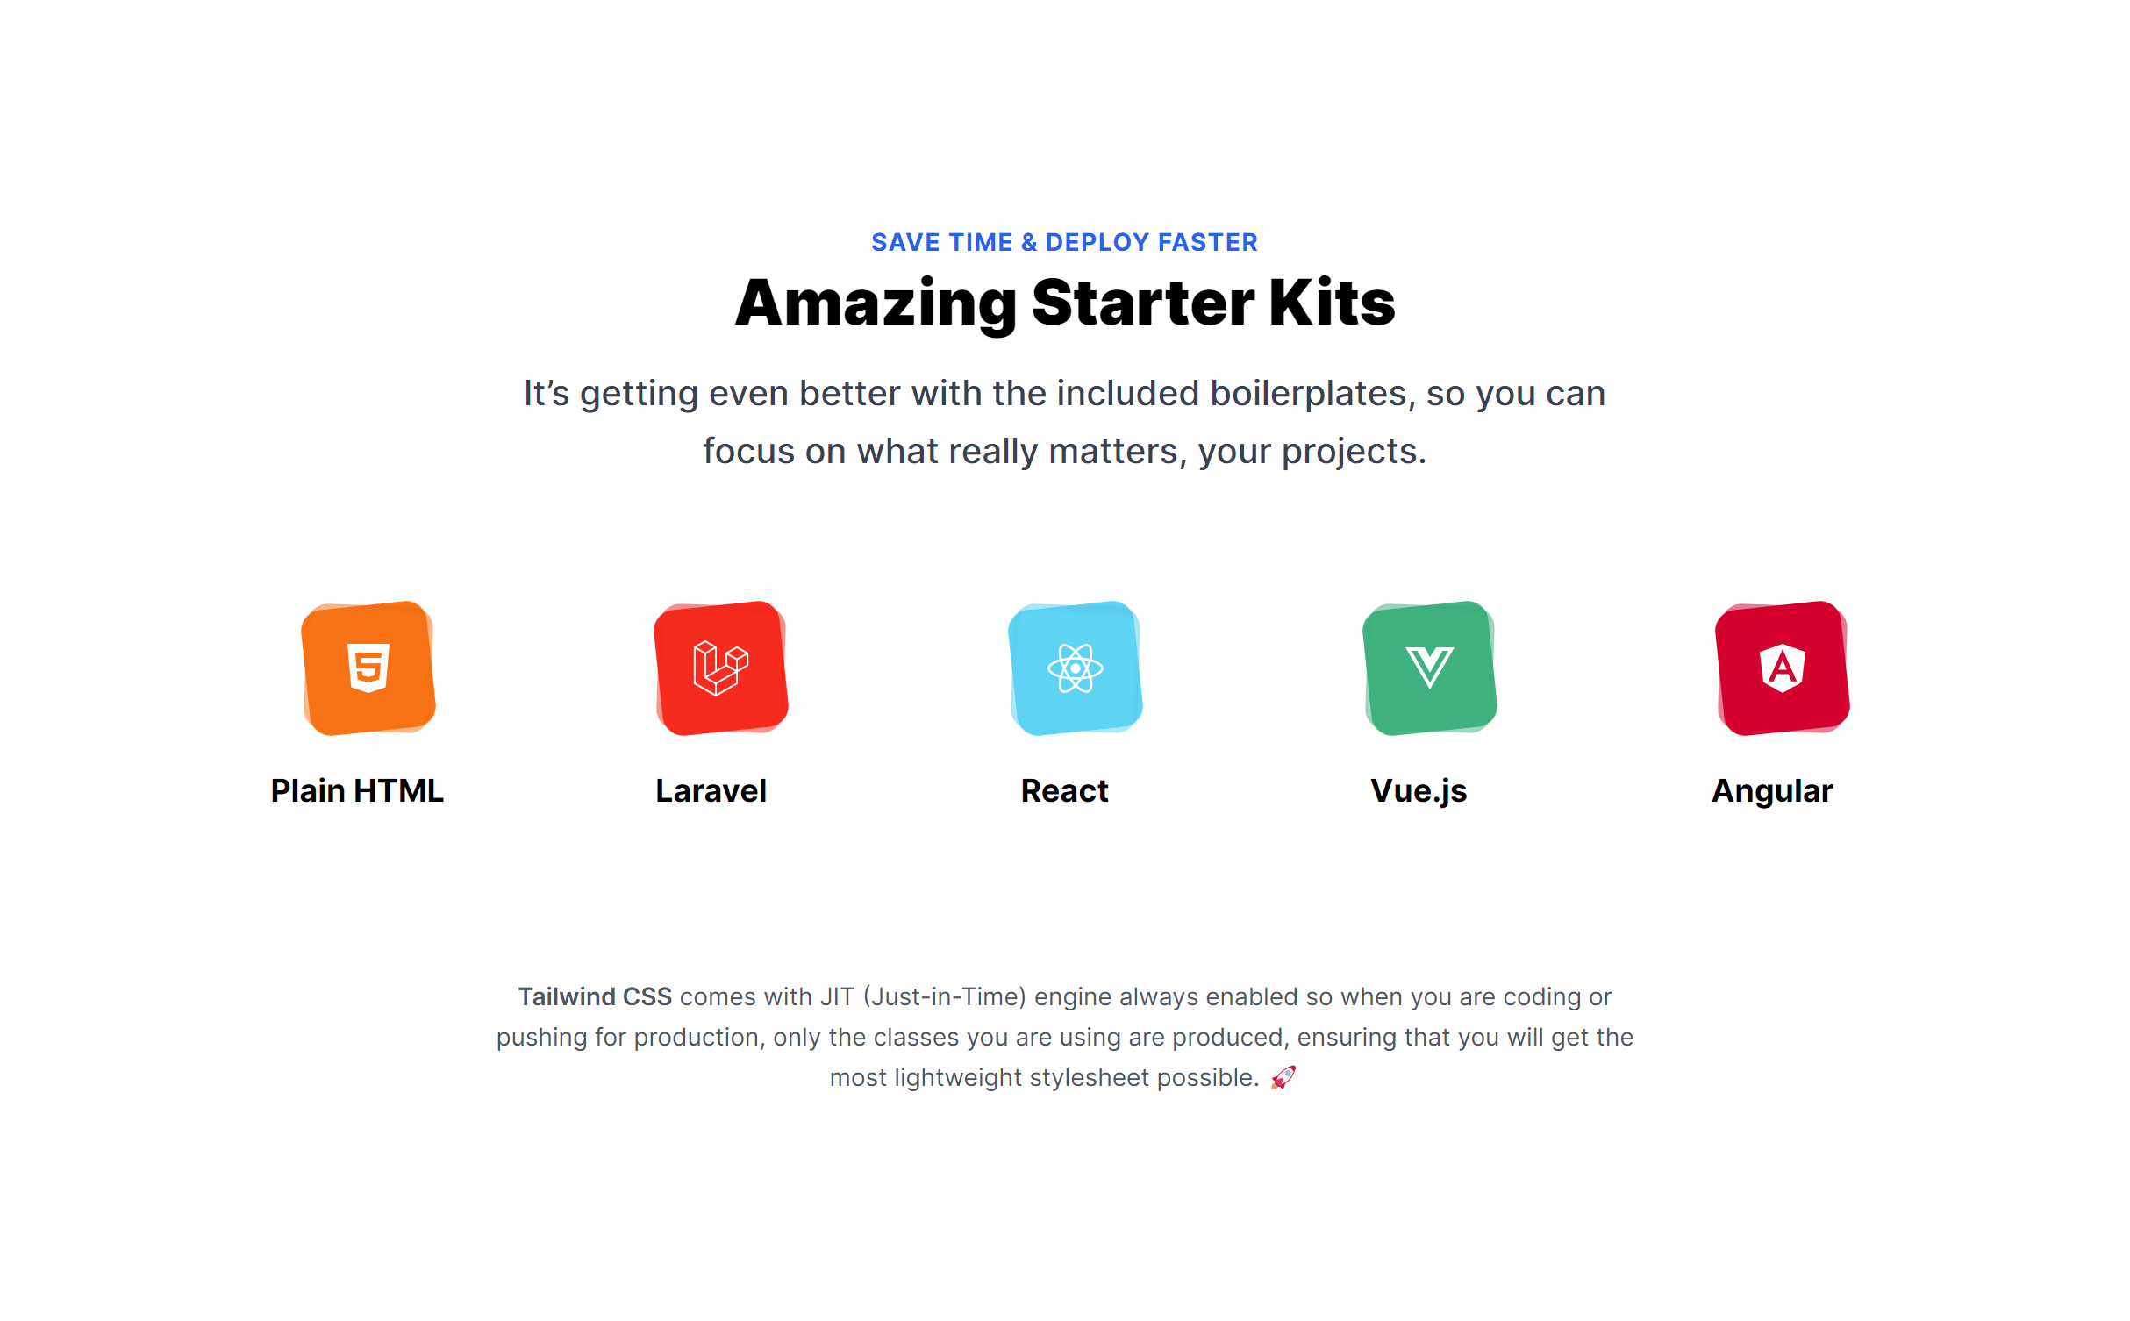
Task: Click the 'SAVE TIME & DEPLOY FASTER' label link
Action: click(x=1065, y=242)
